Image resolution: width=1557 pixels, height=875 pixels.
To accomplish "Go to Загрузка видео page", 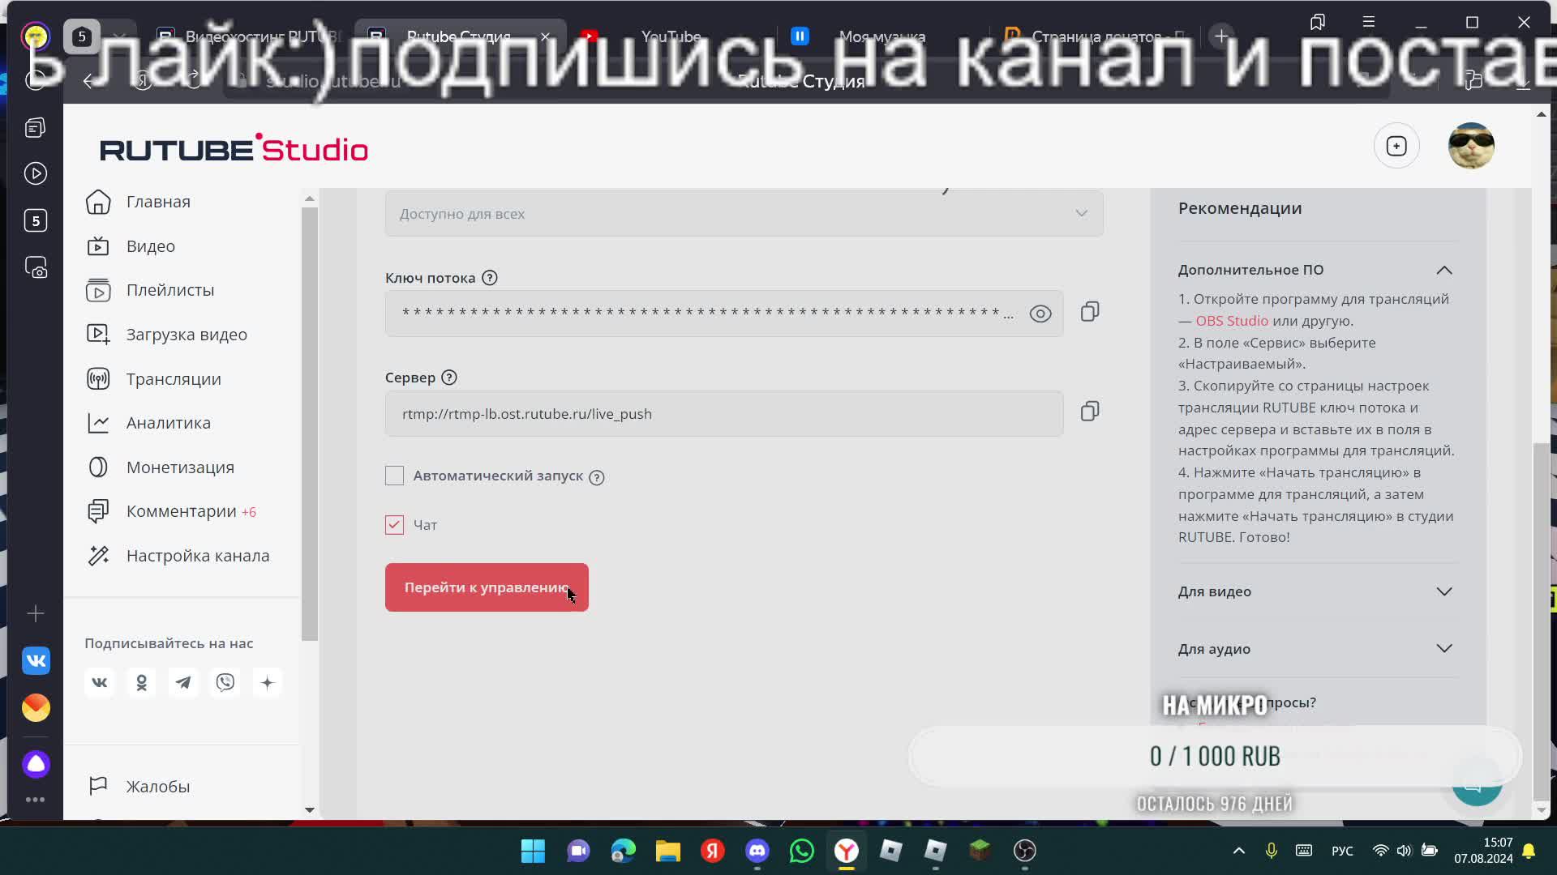I will tap(187, 334).
